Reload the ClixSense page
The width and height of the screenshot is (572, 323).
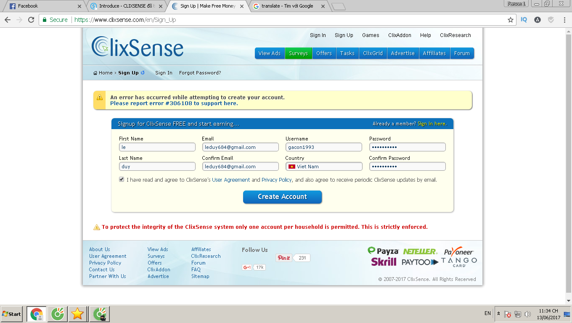coord(31,20)
